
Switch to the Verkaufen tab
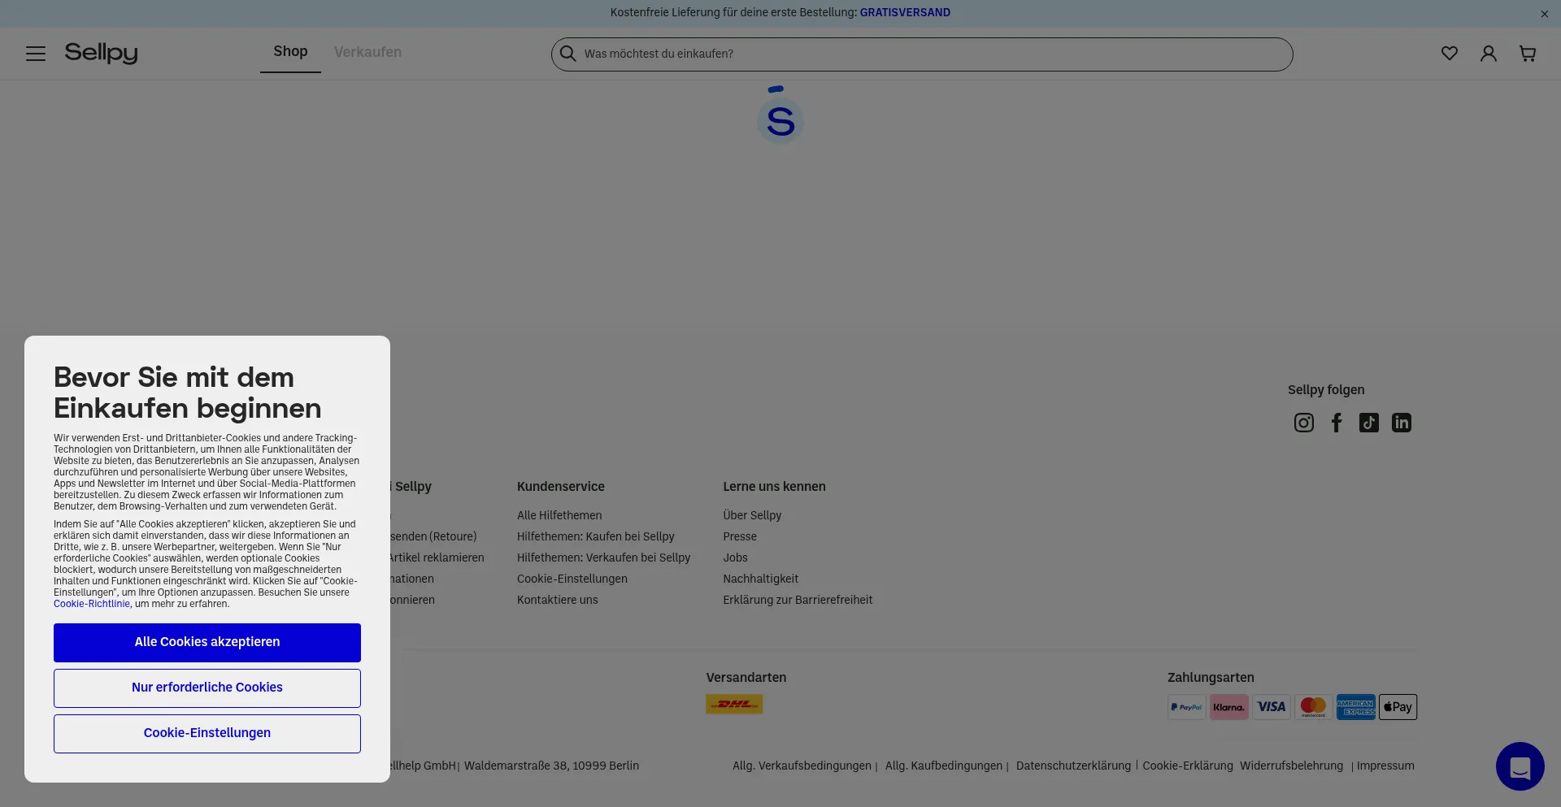tap(367, 52)
